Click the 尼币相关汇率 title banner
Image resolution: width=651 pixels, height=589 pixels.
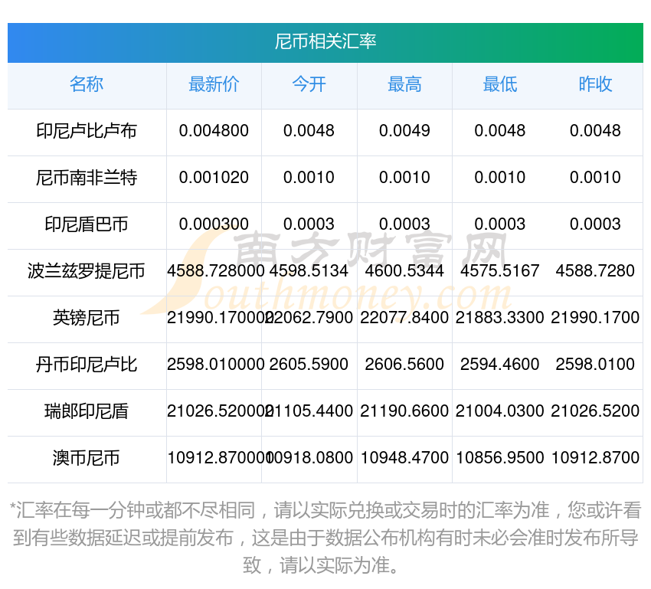pos(325,41)
